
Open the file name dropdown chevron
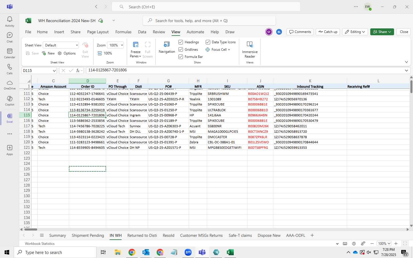114,21
